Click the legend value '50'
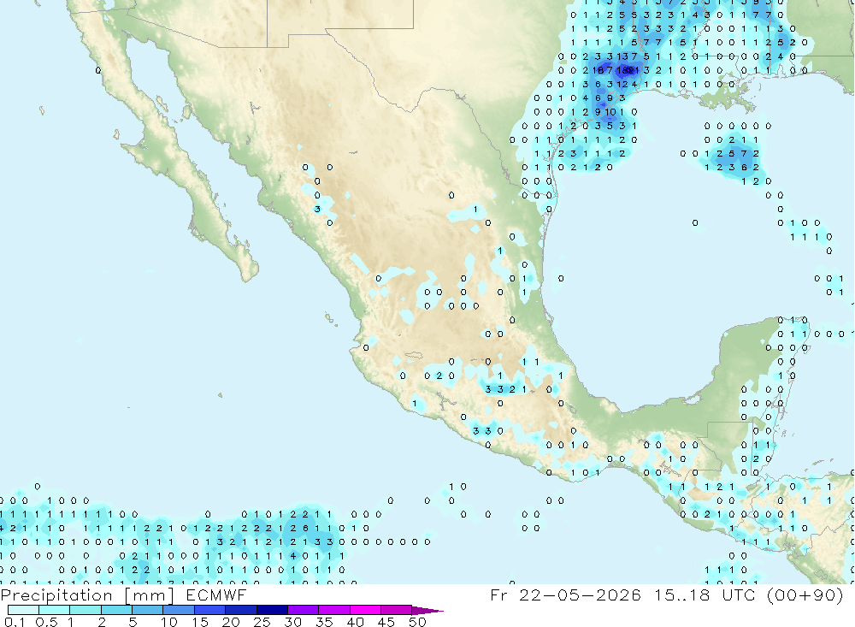The width and height of the screenshot is (855, 627). coord(417,622)
